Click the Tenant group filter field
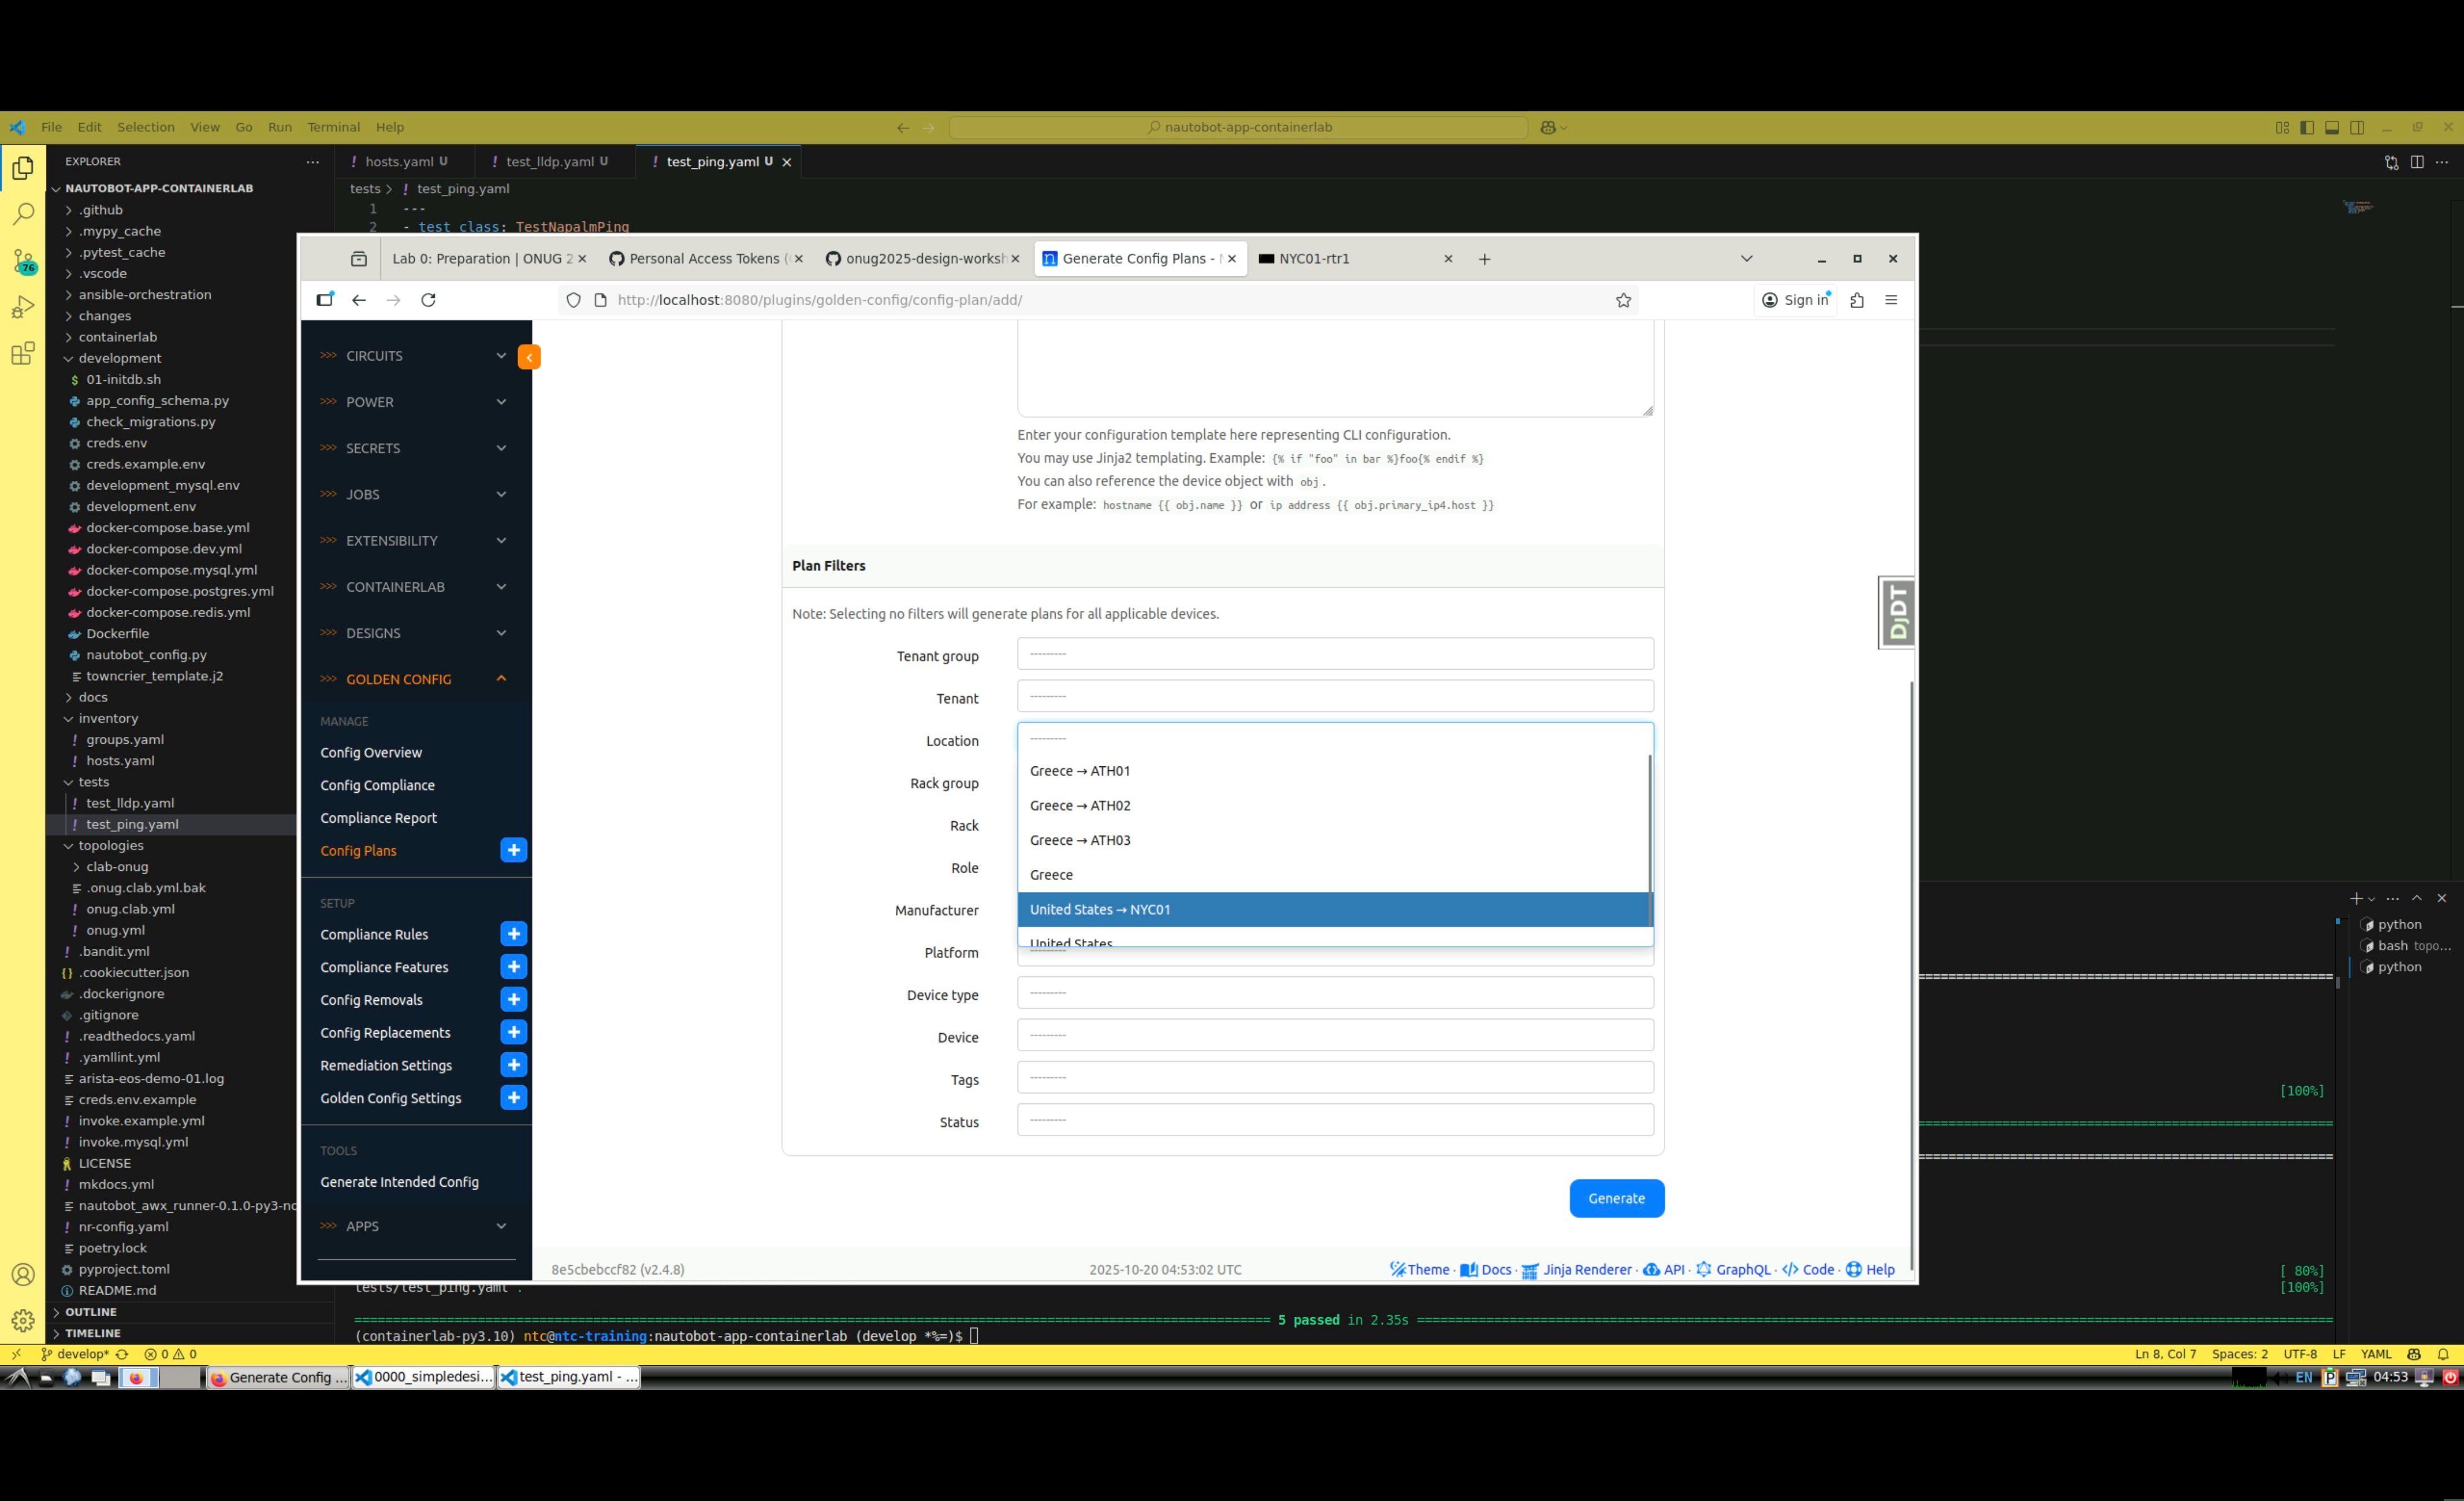Image resolution: width=2464 pixels, height=1501 pixels. [x=1334, y=654]
